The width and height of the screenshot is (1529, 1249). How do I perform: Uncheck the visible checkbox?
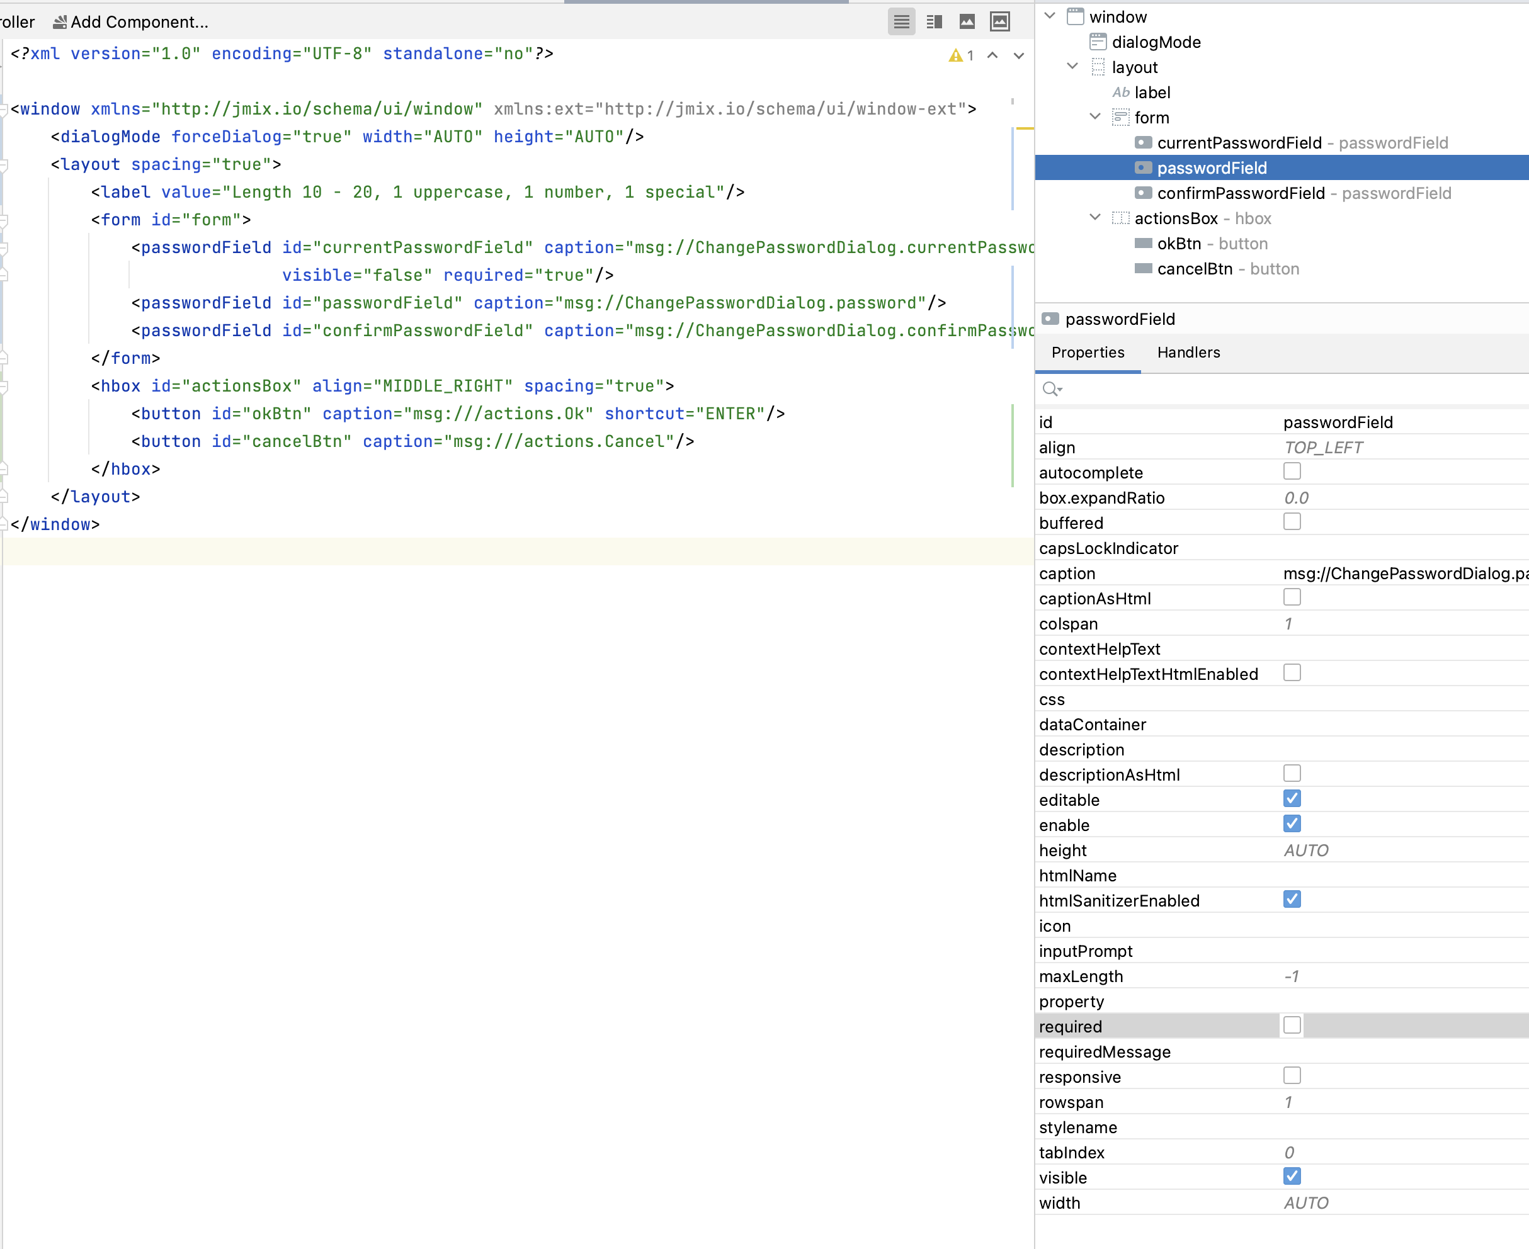(1292, 1177)
